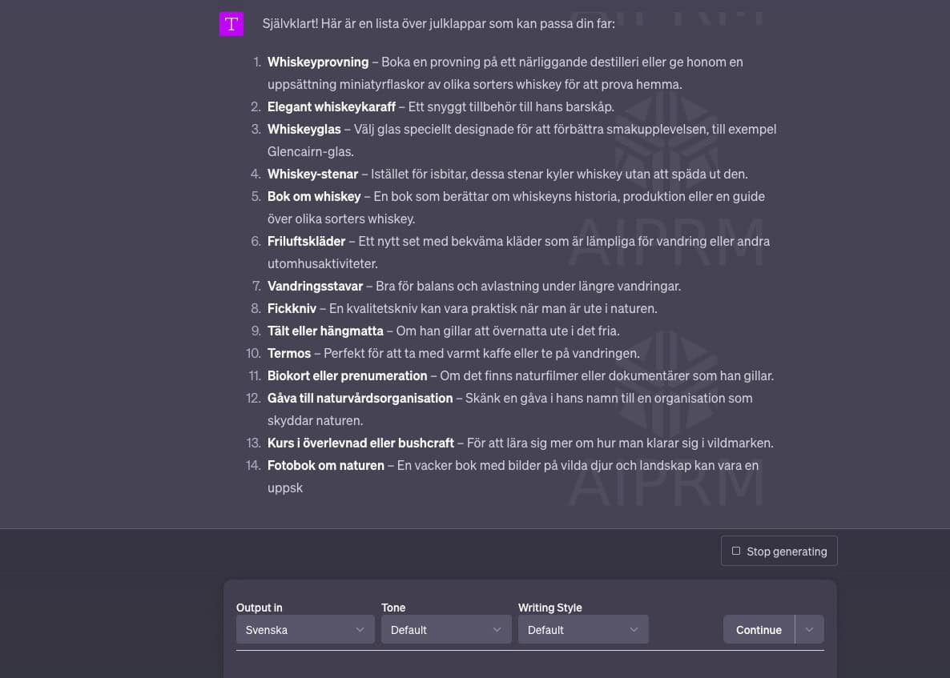This screenshot has height=678, width=950.
Task: Click the prompt input area below the selectors
Action: coord(530,664)
